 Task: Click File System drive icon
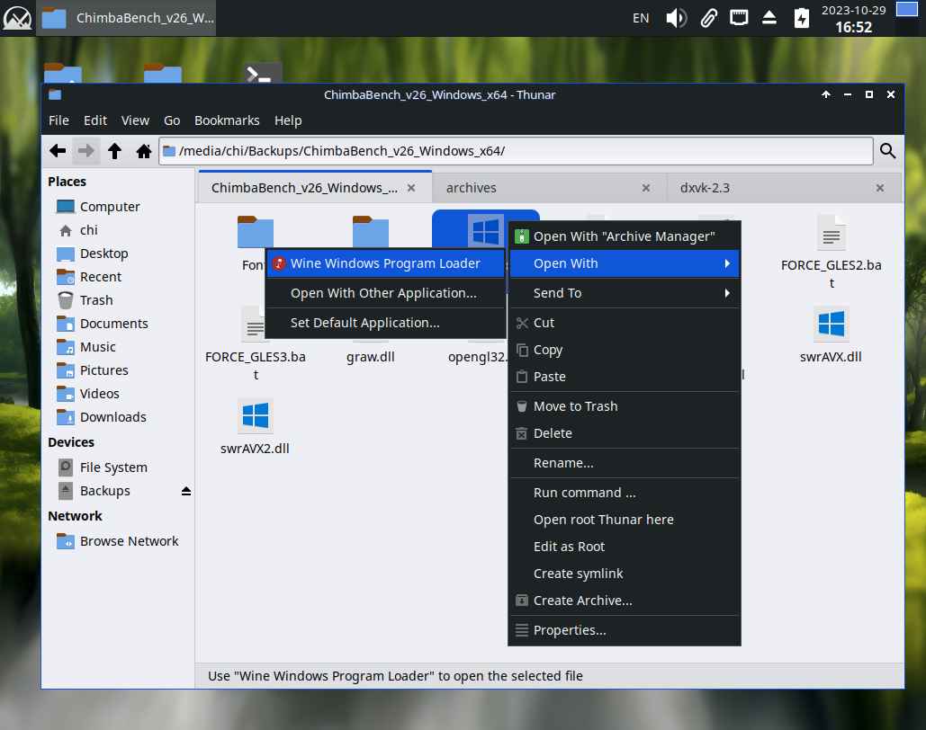coord(66,467)
